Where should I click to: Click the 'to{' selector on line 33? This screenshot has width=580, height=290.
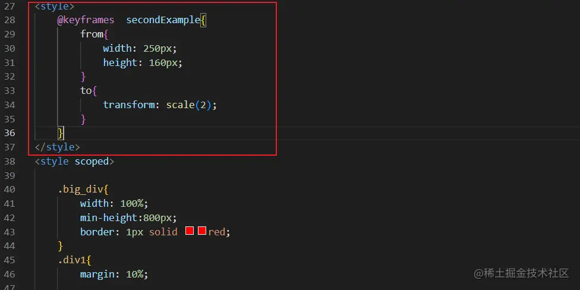coord(89,90)
